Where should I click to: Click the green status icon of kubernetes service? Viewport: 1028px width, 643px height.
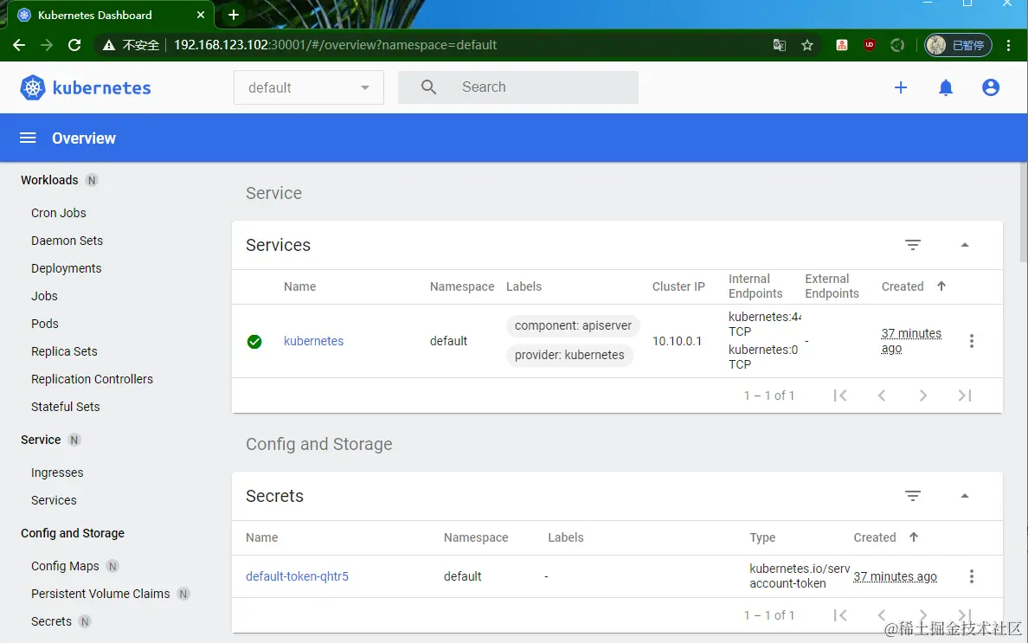(254, 342)
